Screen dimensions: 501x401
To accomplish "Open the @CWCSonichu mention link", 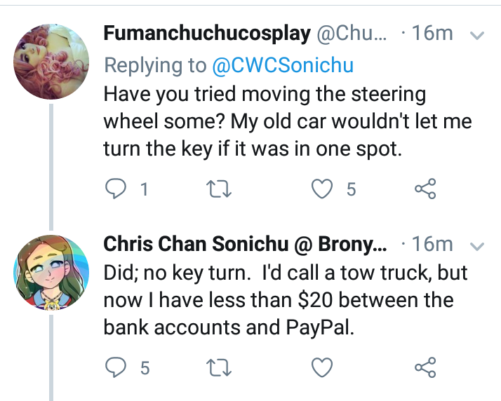I will 283,65.
